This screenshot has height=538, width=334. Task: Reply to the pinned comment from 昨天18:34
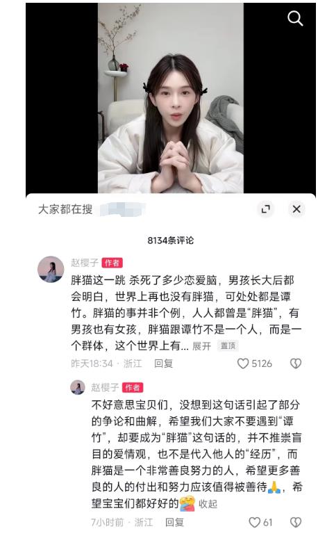coord(163,364)
